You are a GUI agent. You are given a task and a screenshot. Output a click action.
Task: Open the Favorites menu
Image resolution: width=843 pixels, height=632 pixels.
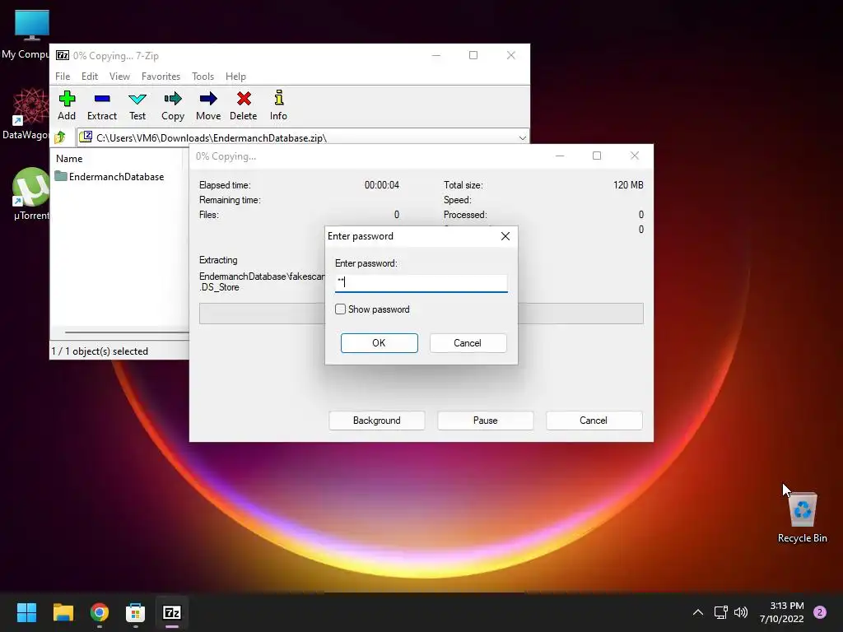pos(161,77)
